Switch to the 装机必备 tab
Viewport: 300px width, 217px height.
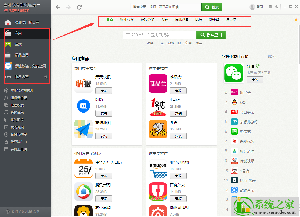(x=182, y=20)
